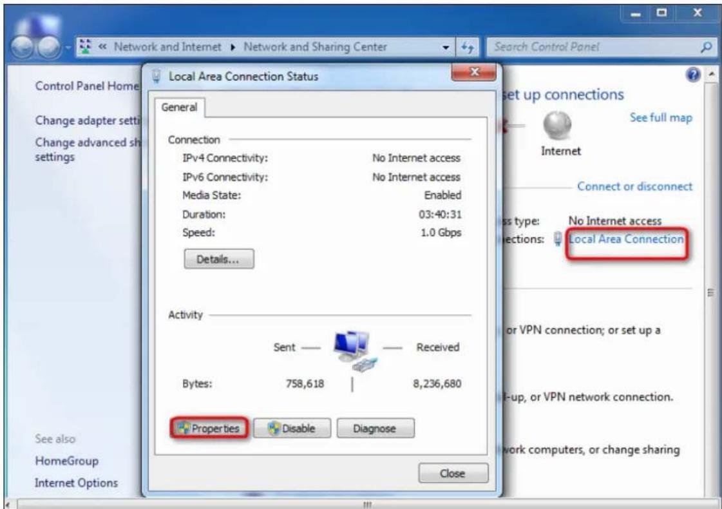
Task: Select the General tab
Action: pyautogui.click(x=180, y=108)
